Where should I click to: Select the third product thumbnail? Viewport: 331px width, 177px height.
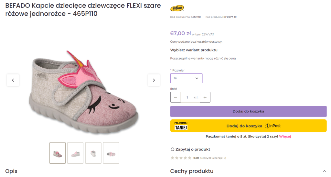point(93,153)
